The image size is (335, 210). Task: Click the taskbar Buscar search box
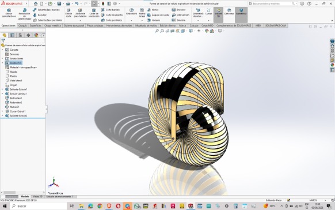[x=39, y=206]
